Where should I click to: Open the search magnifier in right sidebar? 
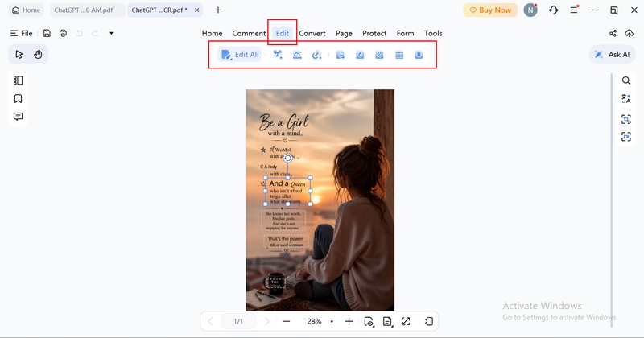626,80
